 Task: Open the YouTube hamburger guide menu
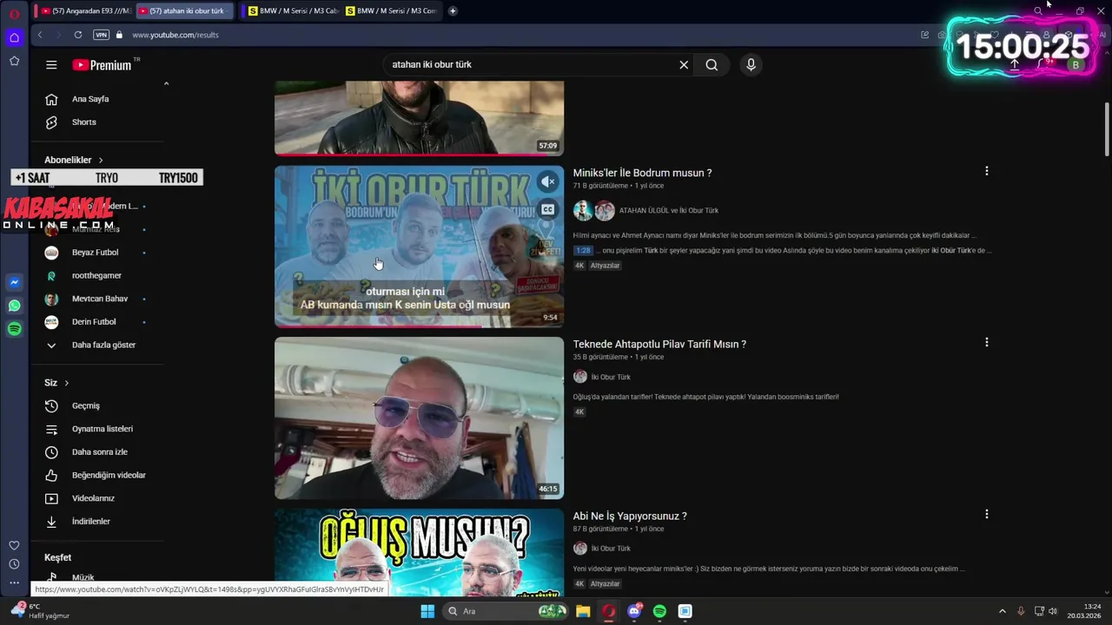[51, 65]
